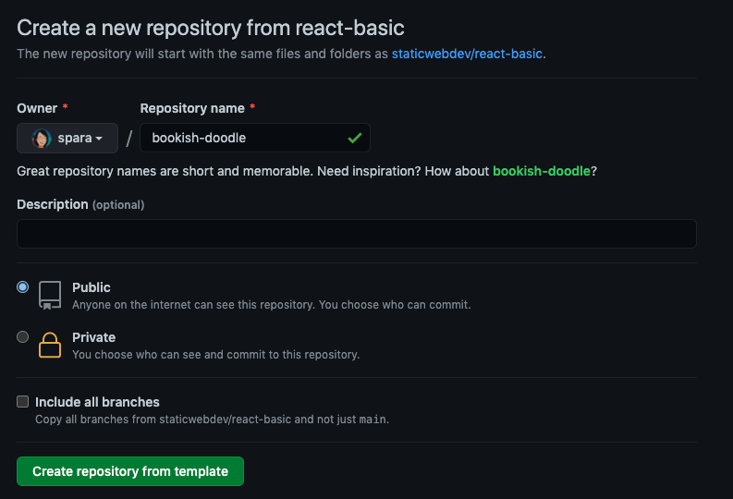Click the Repository name input field
The image size is (733, 499).
[x=255, y=138]
